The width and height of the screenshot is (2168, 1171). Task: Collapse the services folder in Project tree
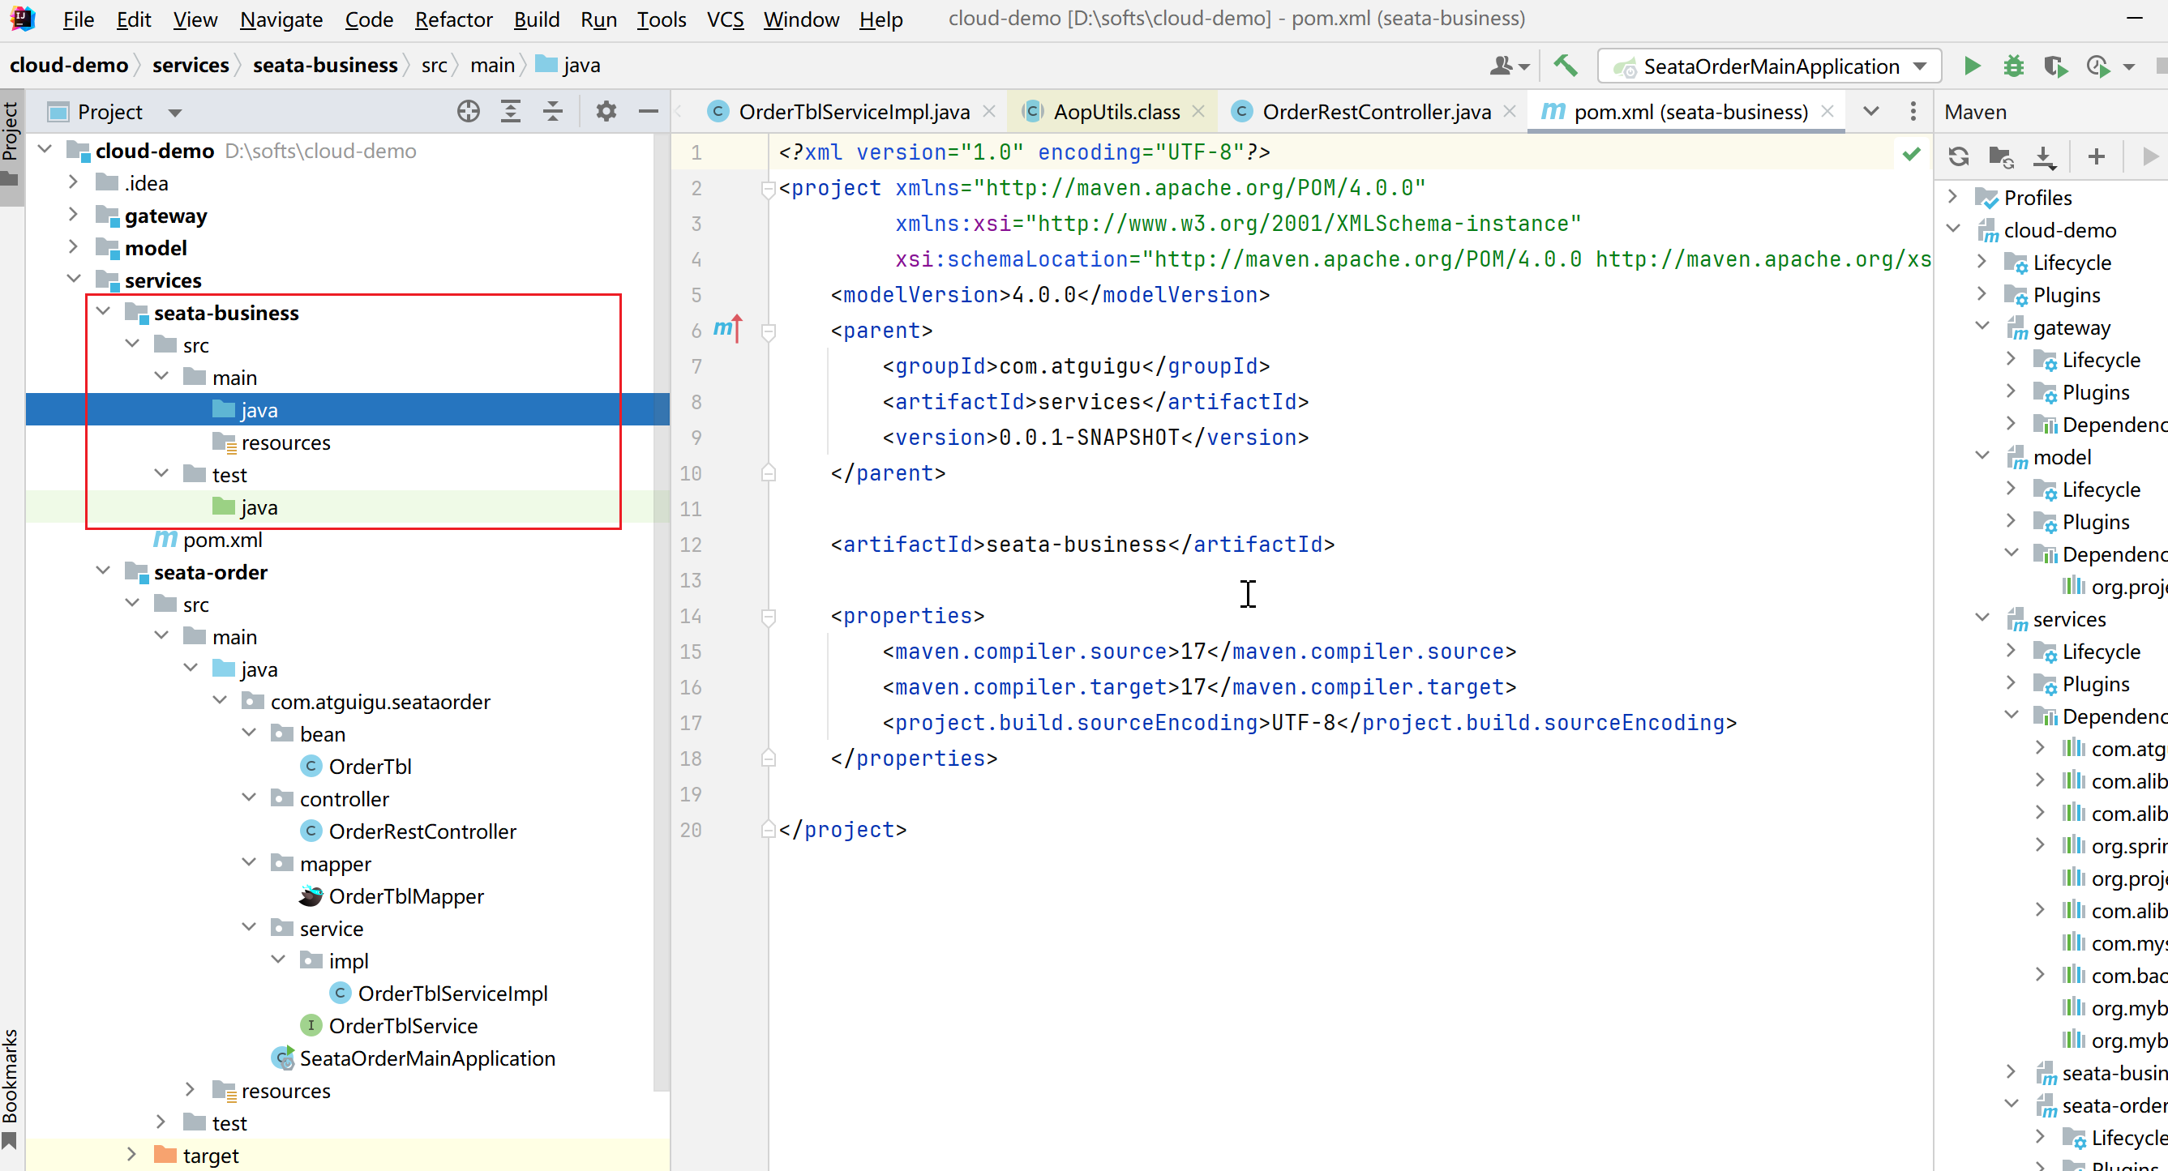73,280
